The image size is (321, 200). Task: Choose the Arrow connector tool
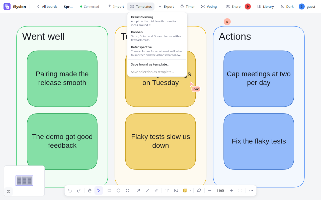click(x=138, y=190)
